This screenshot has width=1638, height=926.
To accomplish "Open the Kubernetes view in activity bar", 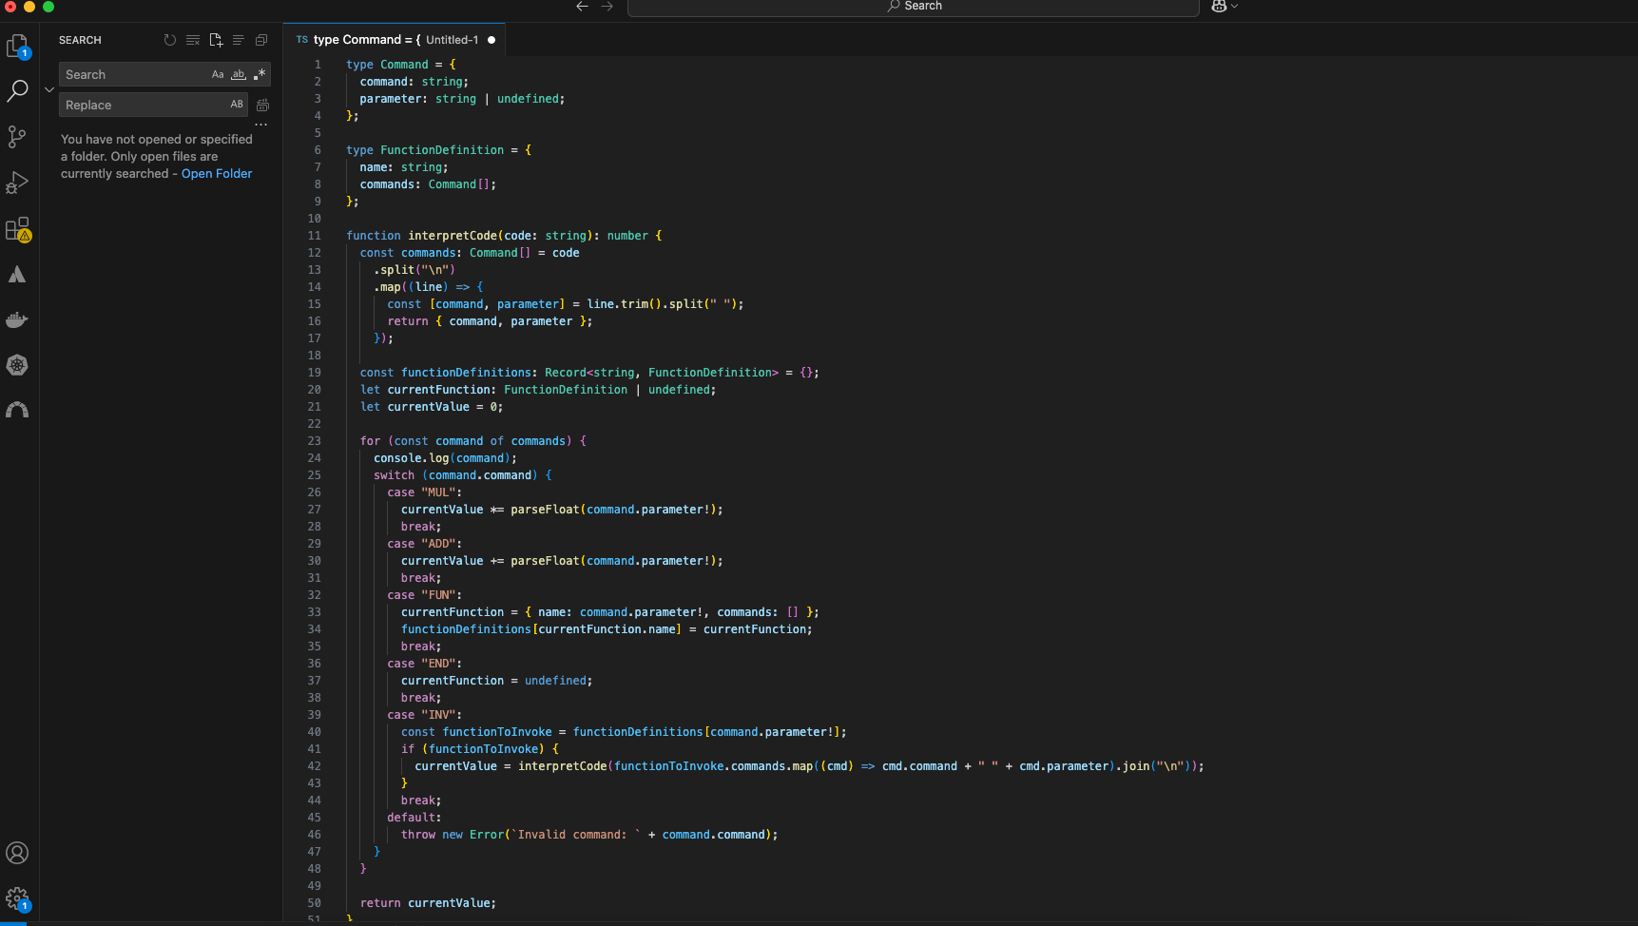I will [18, 365].
